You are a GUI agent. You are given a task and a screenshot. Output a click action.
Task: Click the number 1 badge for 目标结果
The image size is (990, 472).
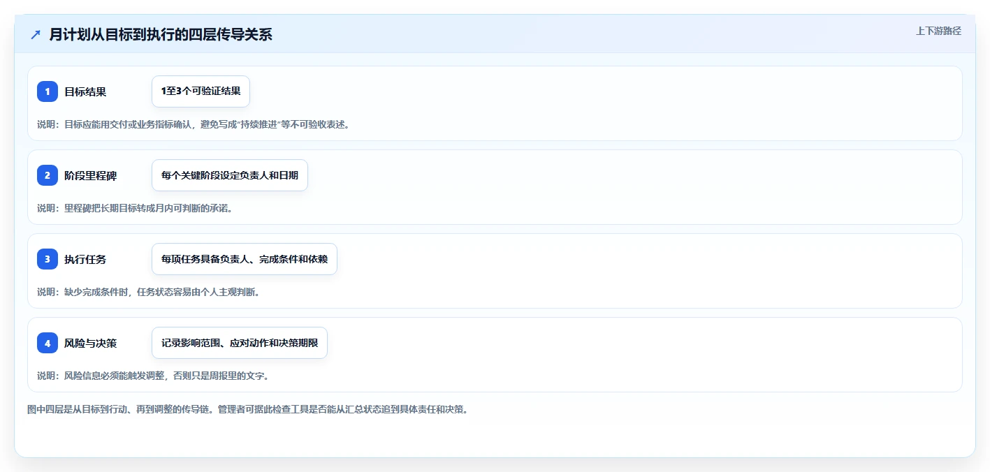(x=48, y=91)
